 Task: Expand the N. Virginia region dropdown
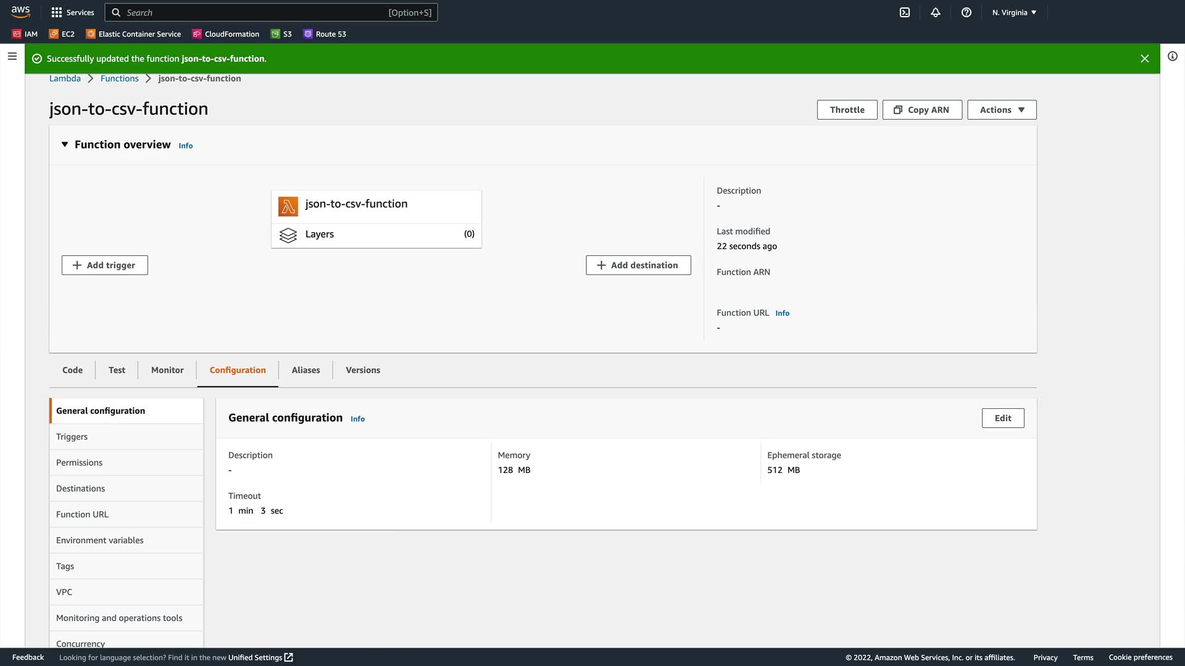[x=1014, y=12]
